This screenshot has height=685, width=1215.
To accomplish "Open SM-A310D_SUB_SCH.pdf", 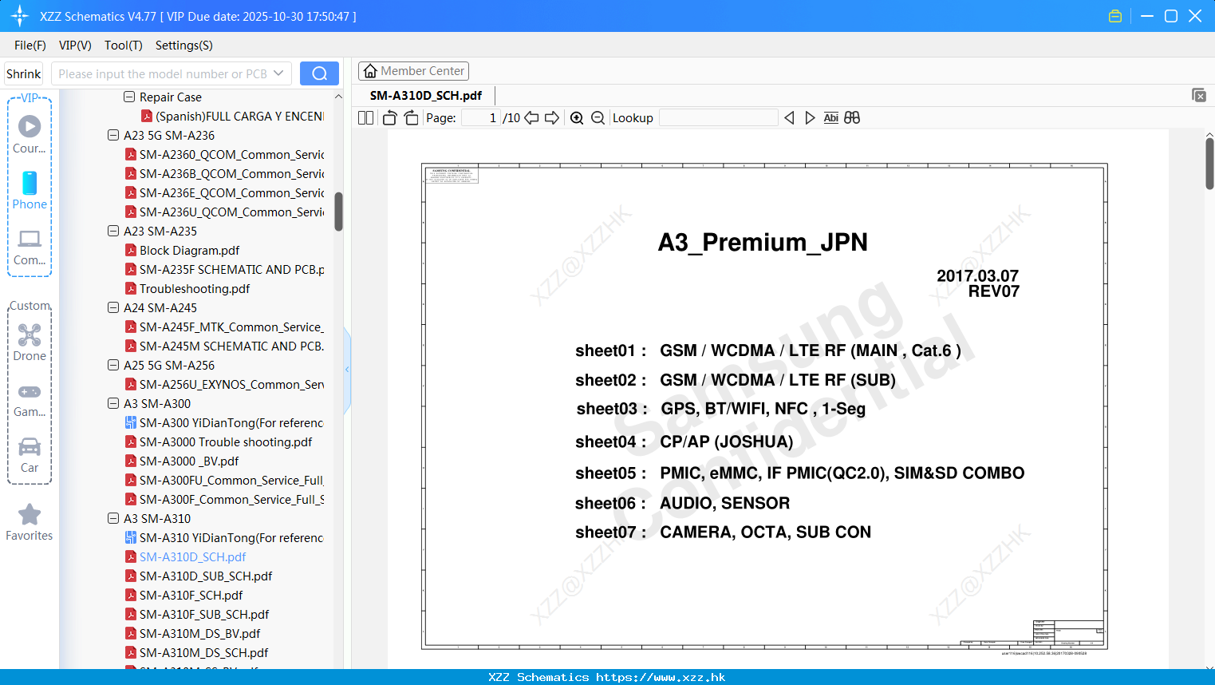I will point(199,576).
